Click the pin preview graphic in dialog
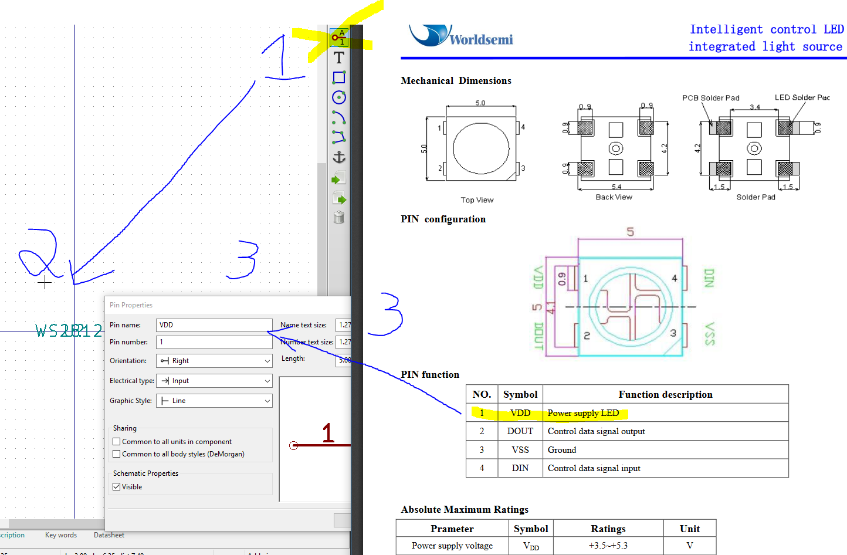Viewport: 847px width, 555px height. point(316,439)
